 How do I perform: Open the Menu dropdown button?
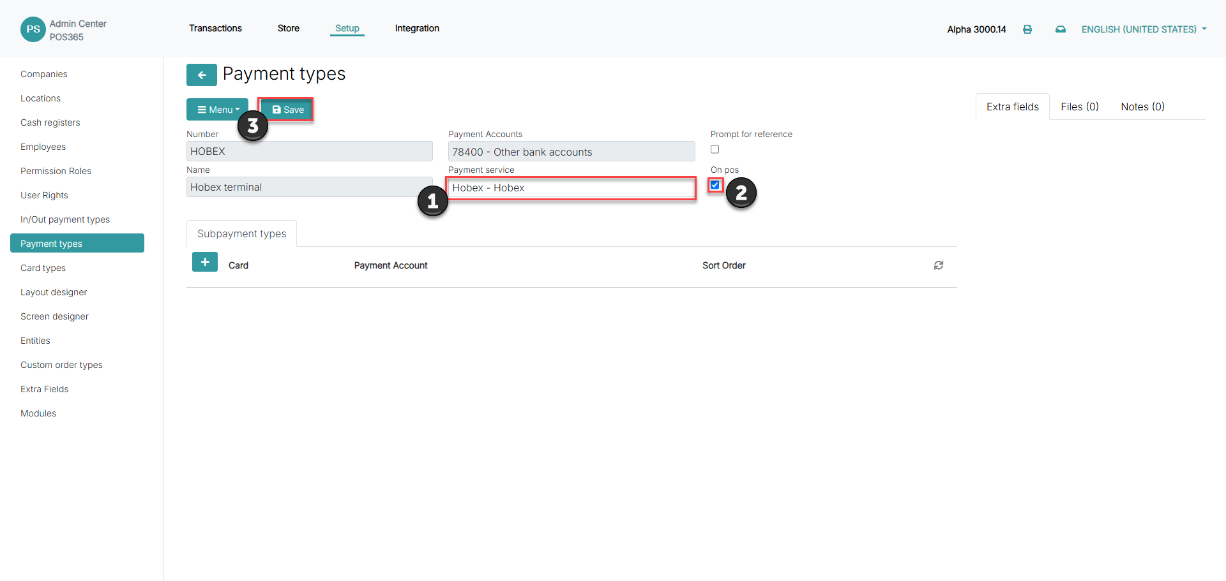click(218, 110)
